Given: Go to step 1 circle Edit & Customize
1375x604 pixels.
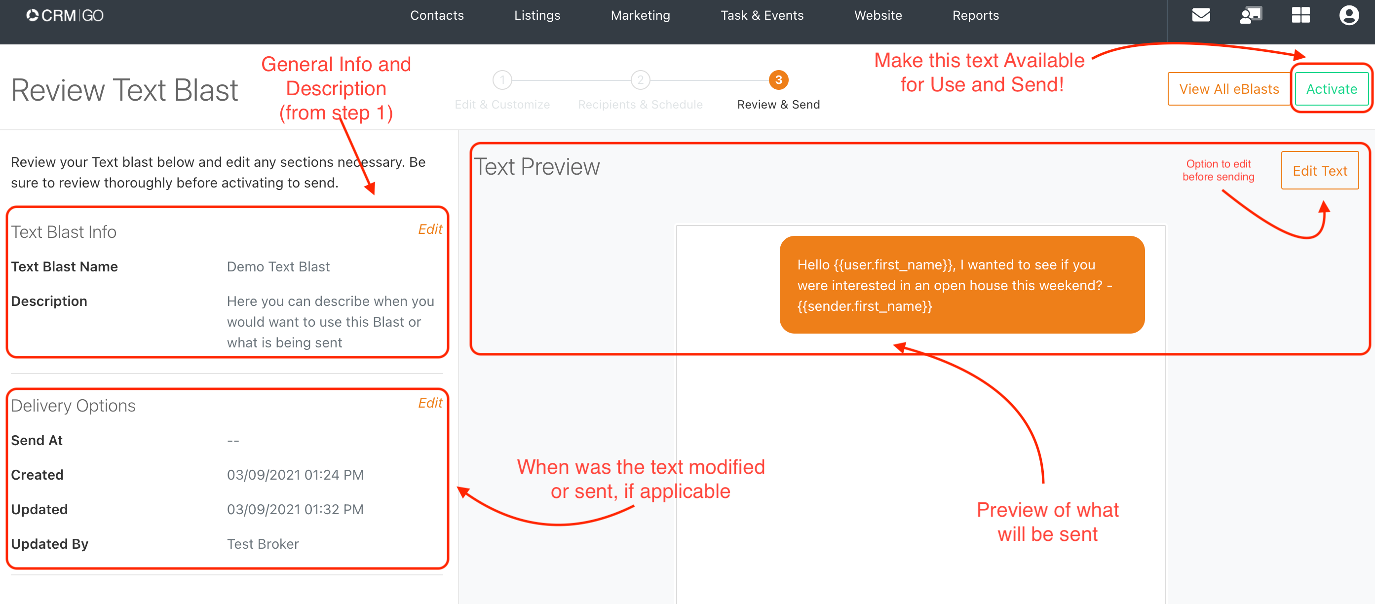Looking at the screenshot, I should pos(502,80).
